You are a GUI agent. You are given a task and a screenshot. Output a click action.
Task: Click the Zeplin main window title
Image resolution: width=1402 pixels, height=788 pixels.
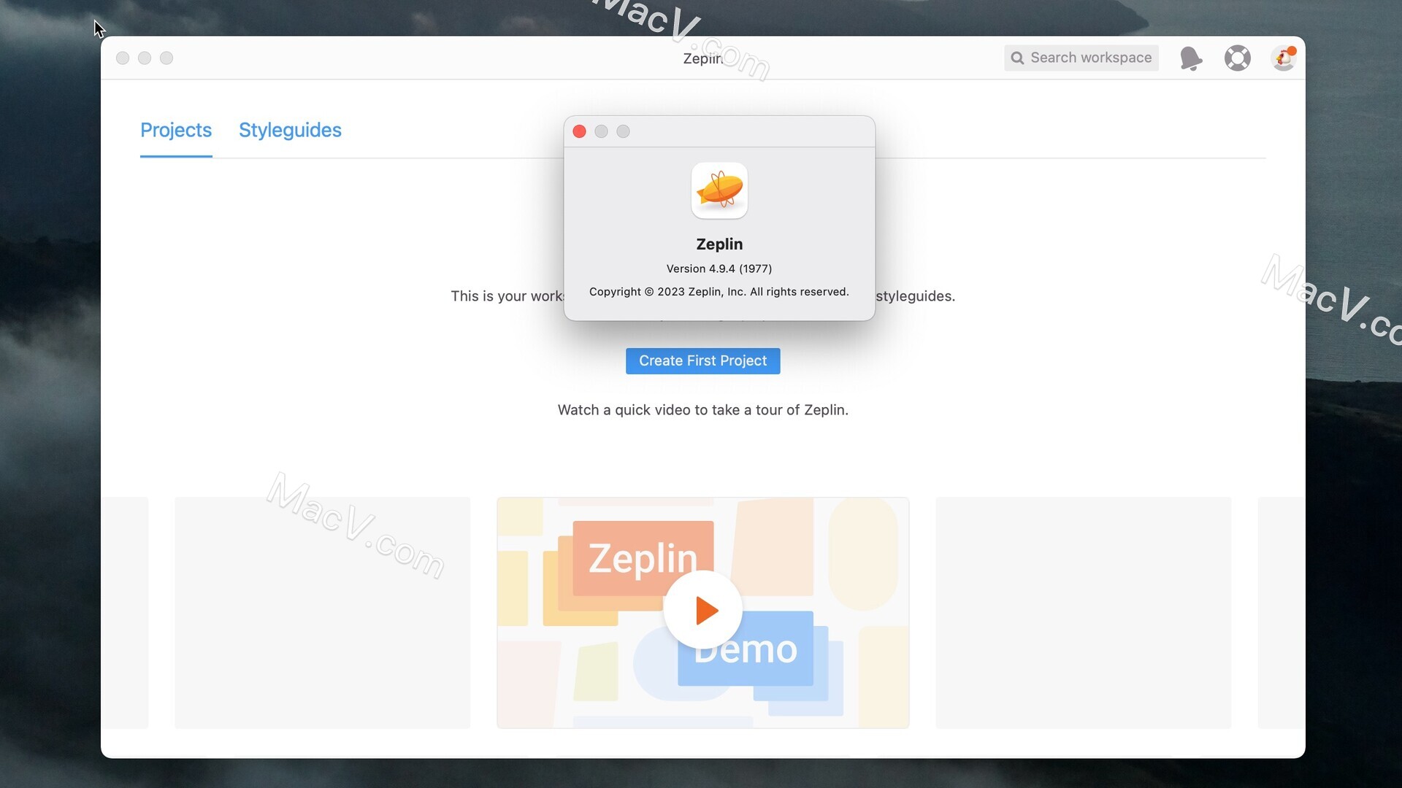pos(703,58)
